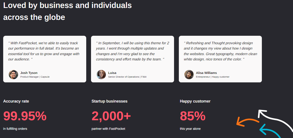Click Luisa's round profile picture
Image resolution: width=293 pixels, height=138 pixels.
[x=101, y=75]
